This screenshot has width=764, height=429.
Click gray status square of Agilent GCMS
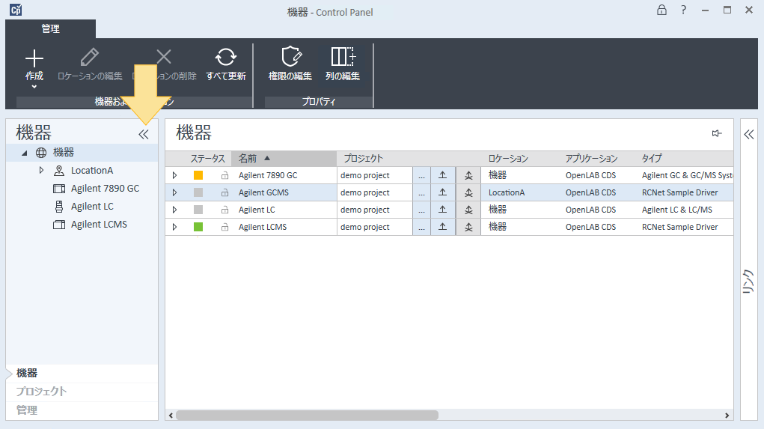coord(198,192)
